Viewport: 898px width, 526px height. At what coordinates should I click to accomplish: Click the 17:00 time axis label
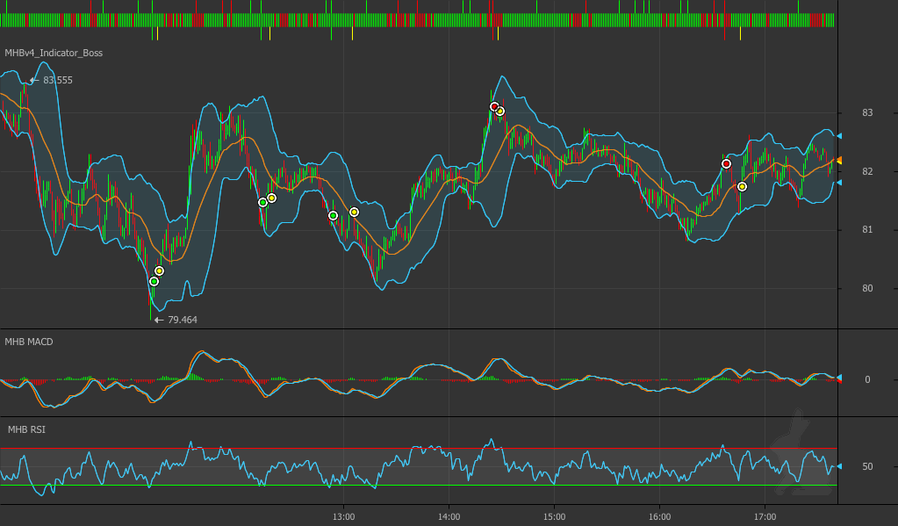click(x=765, y=517)
